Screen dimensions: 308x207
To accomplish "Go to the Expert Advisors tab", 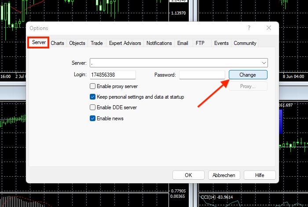I will (125, 43).
